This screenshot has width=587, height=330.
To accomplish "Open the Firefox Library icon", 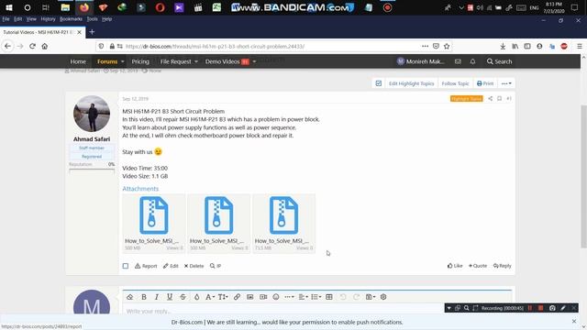I will coord(515,46).
